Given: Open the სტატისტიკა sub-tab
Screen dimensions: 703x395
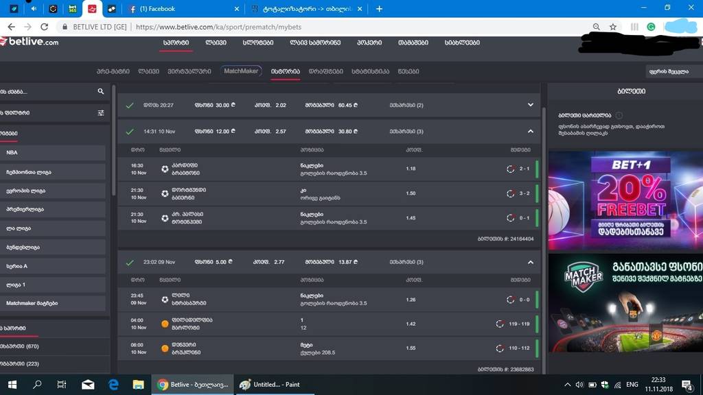Looking at the screenshot, I should 370,71.
